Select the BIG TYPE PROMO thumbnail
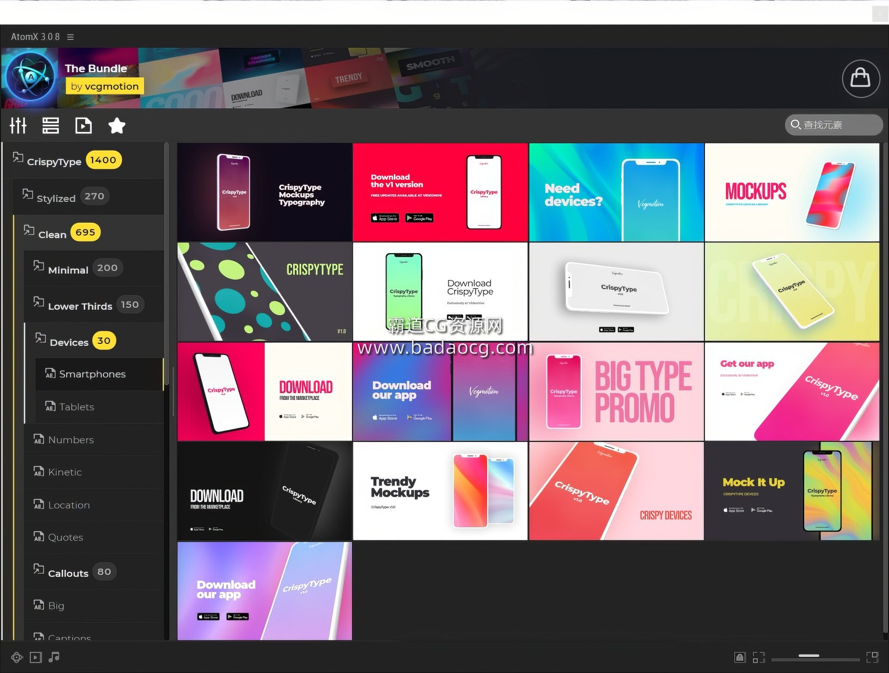This screenshot has width=889, height=673. click(x=616, y=392)
